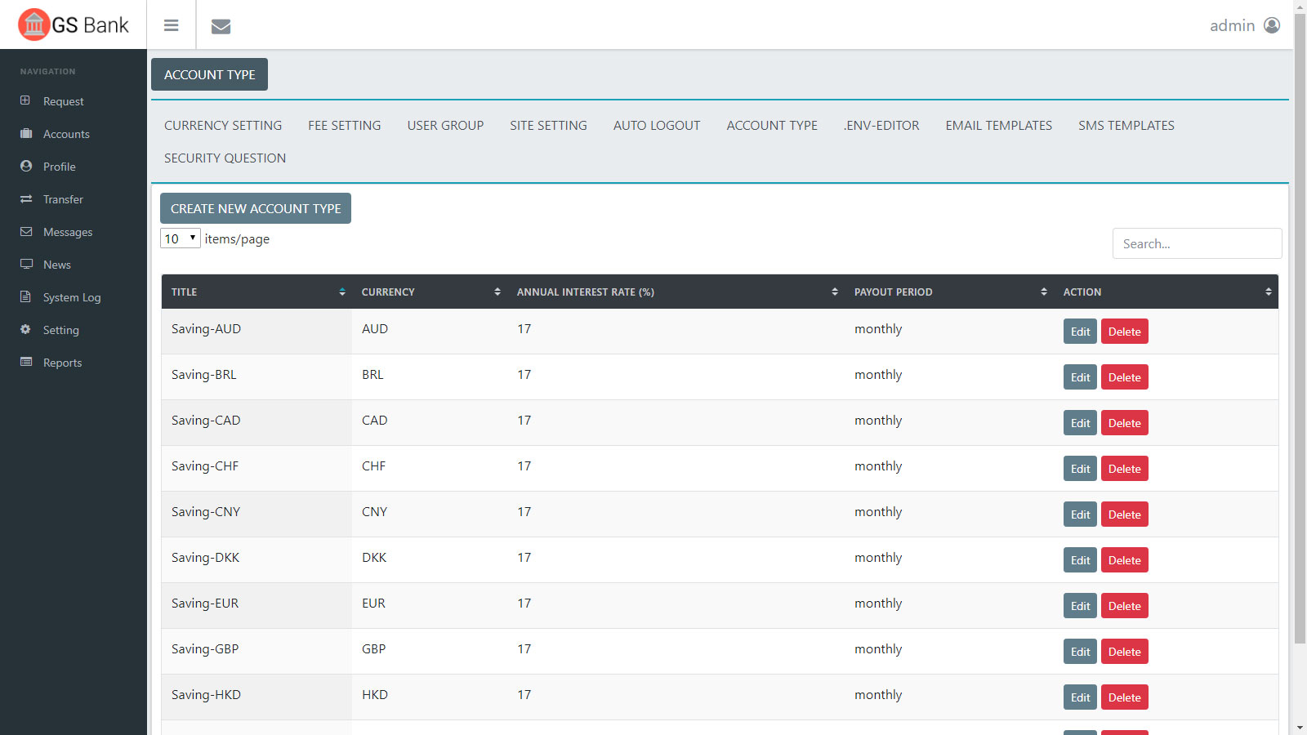Screen dimensions: 1307x735
Task: Click the GS Bank logo
Action: pyautogui.click(x=74, y=24)
